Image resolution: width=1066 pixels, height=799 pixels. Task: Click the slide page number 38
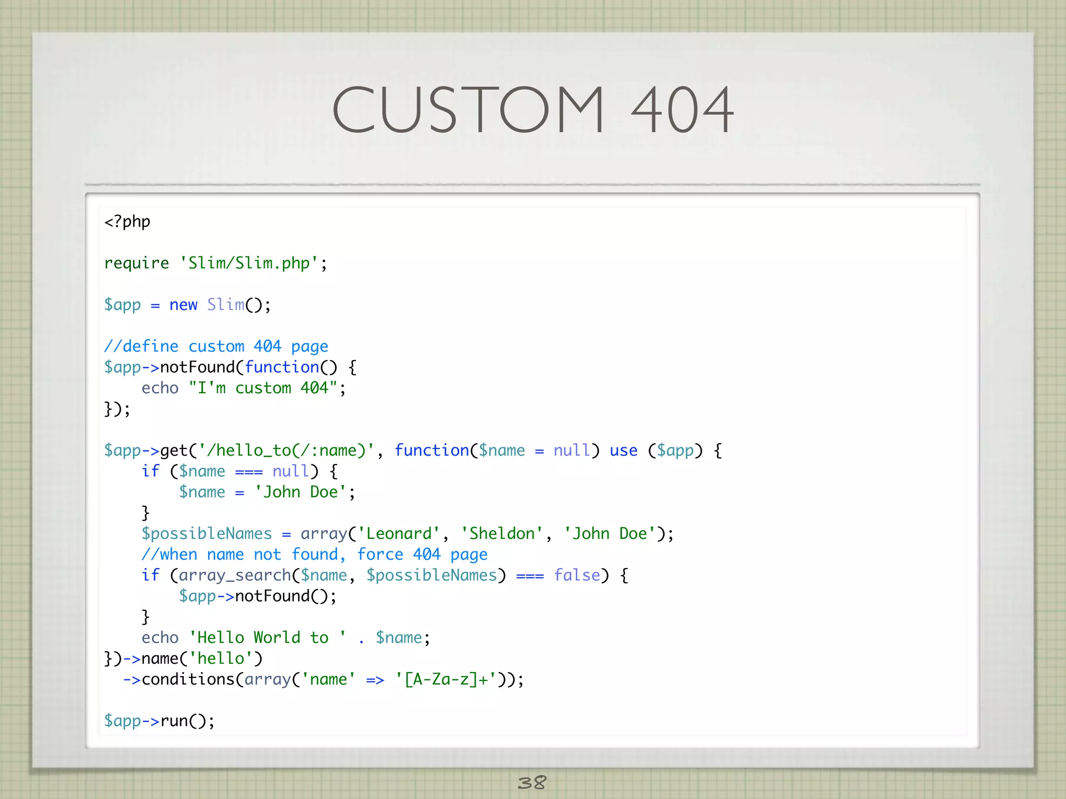(x=532, y=782)
